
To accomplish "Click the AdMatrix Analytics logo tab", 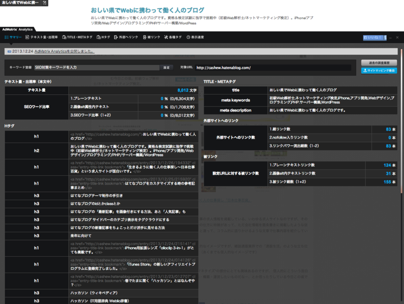I will pyautogui.click(x=18, y=29).
